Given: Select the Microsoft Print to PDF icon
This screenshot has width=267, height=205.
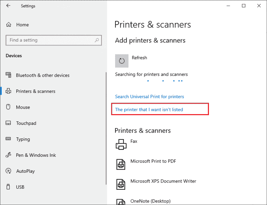Looking at the screenshot, I should point(121,164).
